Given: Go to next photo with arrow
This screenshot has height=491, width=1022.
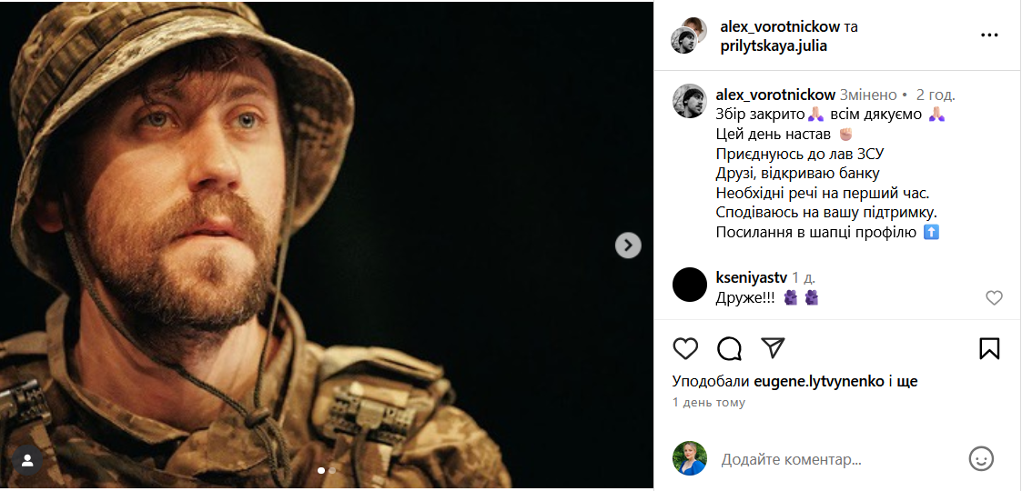Looking at the screenshot, I should [628, 245].
